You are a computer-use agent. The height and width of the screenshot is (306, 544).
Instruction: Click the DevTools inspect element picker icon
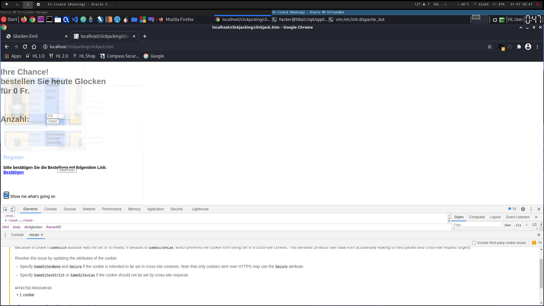[5, 209]
